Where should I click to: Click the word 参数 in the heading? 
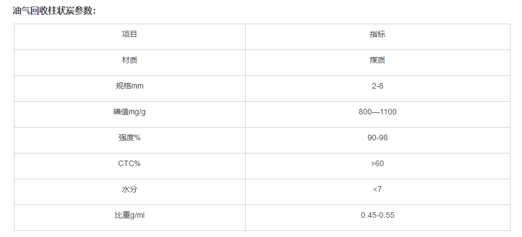pos(83,10)
